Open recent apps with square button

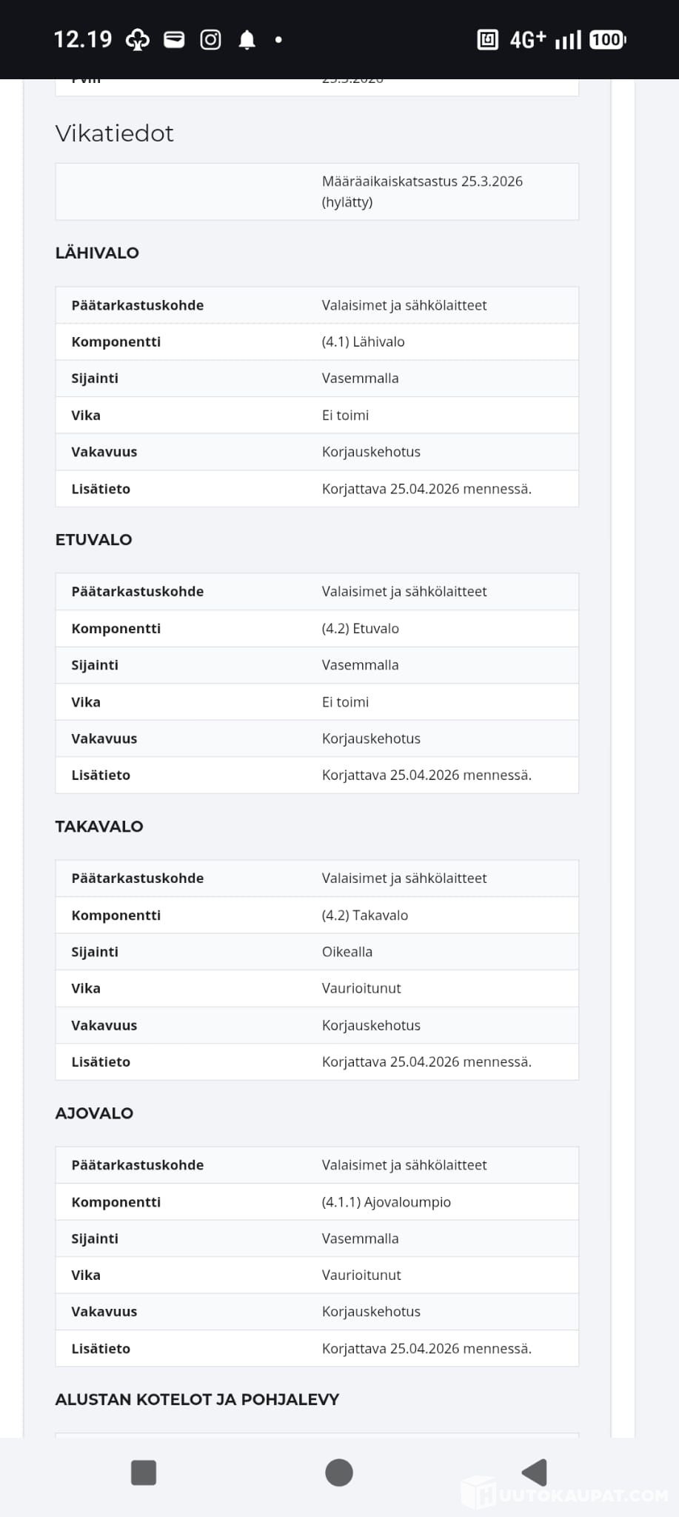point(144,1473)
